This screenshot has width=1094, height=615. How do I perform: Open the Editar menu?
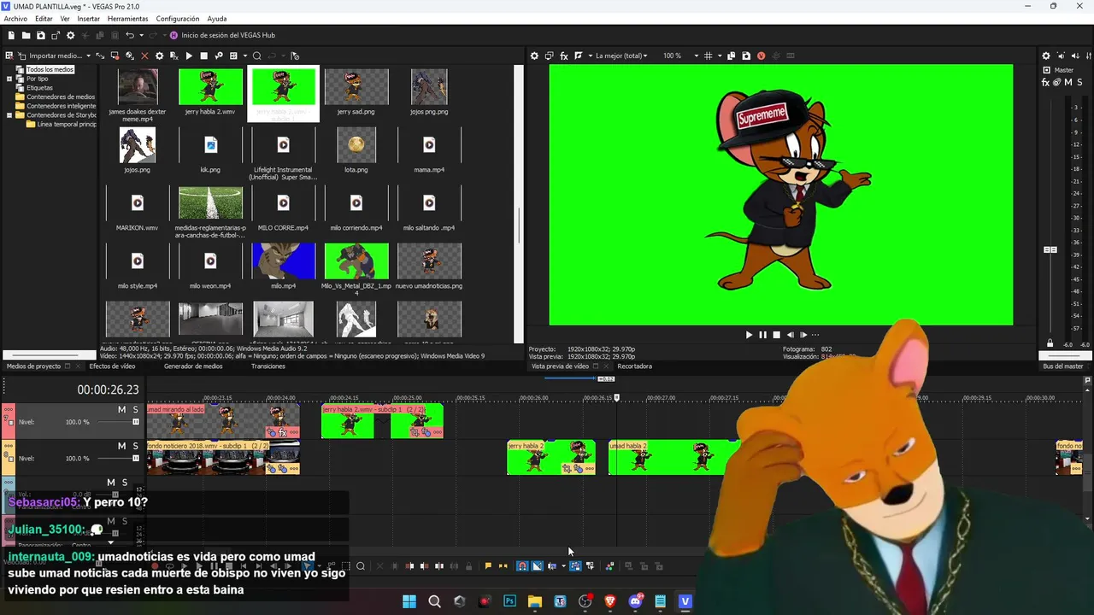pos(44,18)
